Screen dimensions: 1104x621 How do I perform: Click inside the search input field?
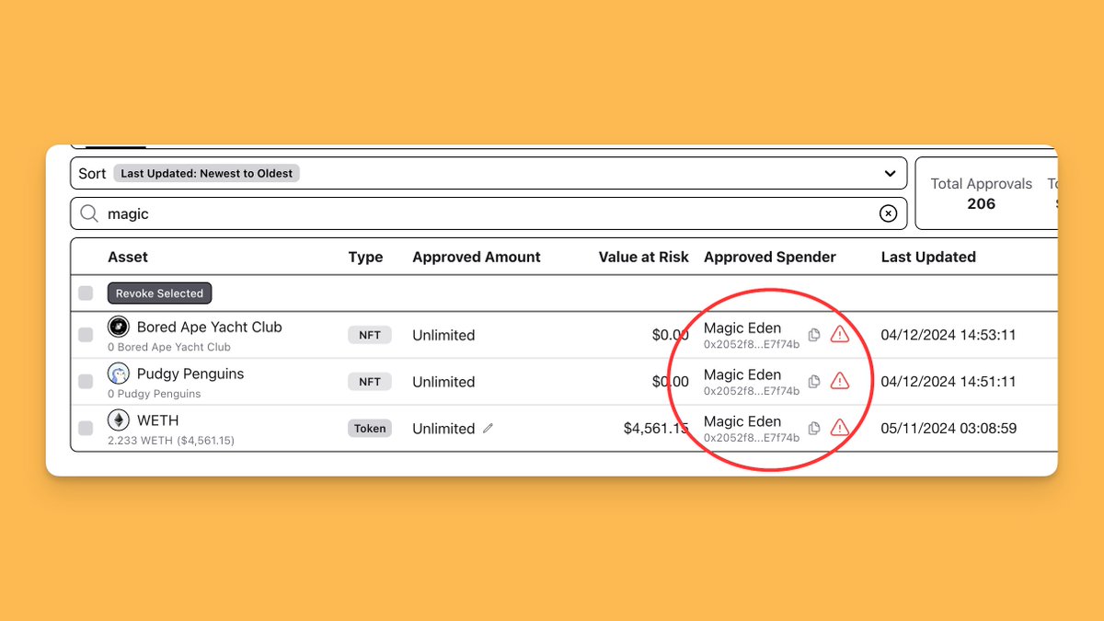[x=368, y=213]
